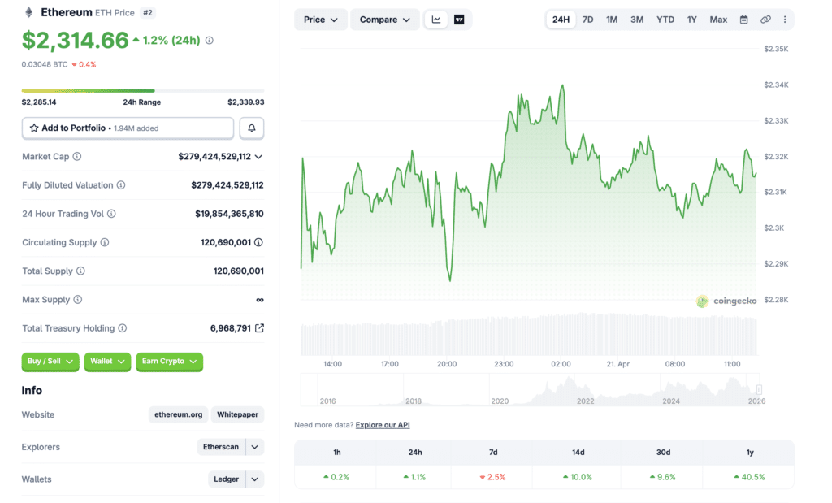This screenshot has height=503, width=832.
Task: Click the price alert bell icon
Action: 251,128
